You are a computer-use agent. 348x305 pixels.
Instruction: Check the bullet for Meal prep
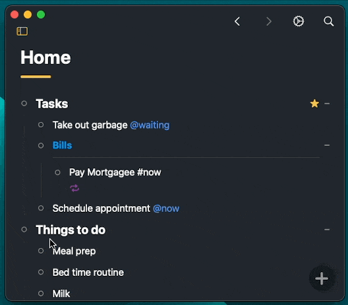(41, 251)
